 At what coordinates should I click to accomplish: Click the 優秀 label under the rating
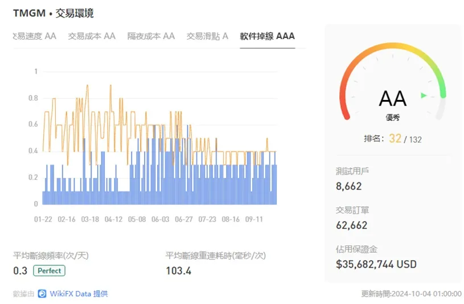[x=393, y=118]
